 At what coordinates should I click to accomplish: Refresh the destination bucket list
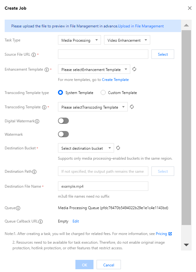[x=118, y=148]
